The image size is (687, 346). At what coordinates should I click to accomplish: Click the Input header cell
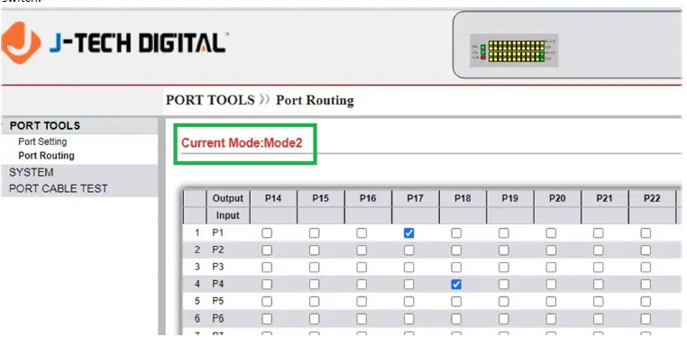tap(228, 215)
